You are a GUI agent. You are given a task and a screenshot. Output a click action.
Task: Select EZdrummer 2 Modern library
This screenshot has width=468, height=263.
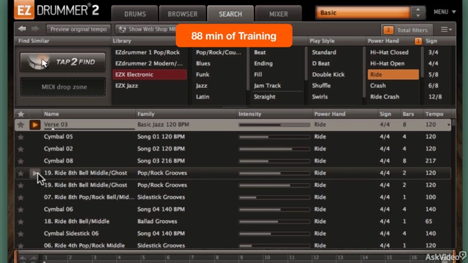(149, 64)
